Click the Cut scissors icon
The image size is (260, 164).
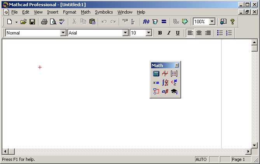click(x=74, y=22)
